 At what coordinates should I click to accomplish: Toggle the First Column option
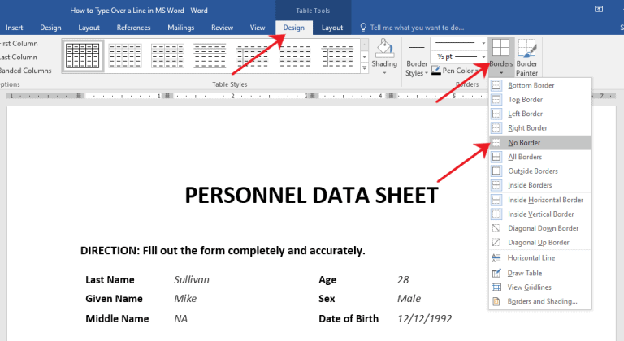[19, 43]
